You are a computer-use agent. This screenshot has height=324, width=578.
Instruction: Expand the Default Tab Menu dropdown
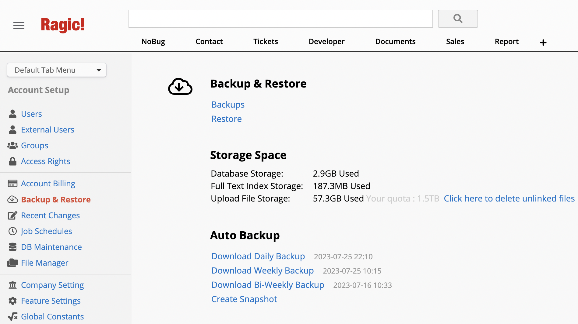click(x=57, y=70)
